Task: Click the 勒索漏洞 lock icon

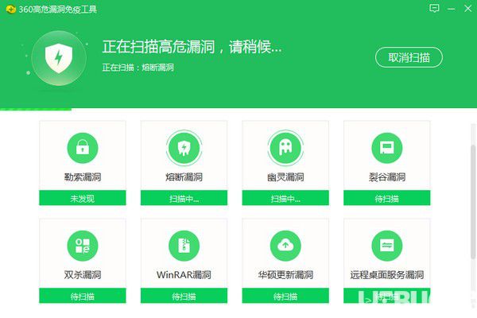Action: click(83, 148)
